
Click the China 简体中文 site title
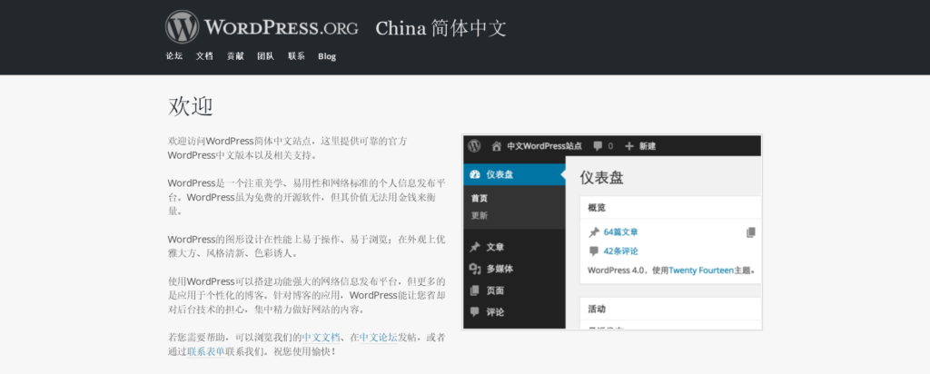(x=440, y=28)
